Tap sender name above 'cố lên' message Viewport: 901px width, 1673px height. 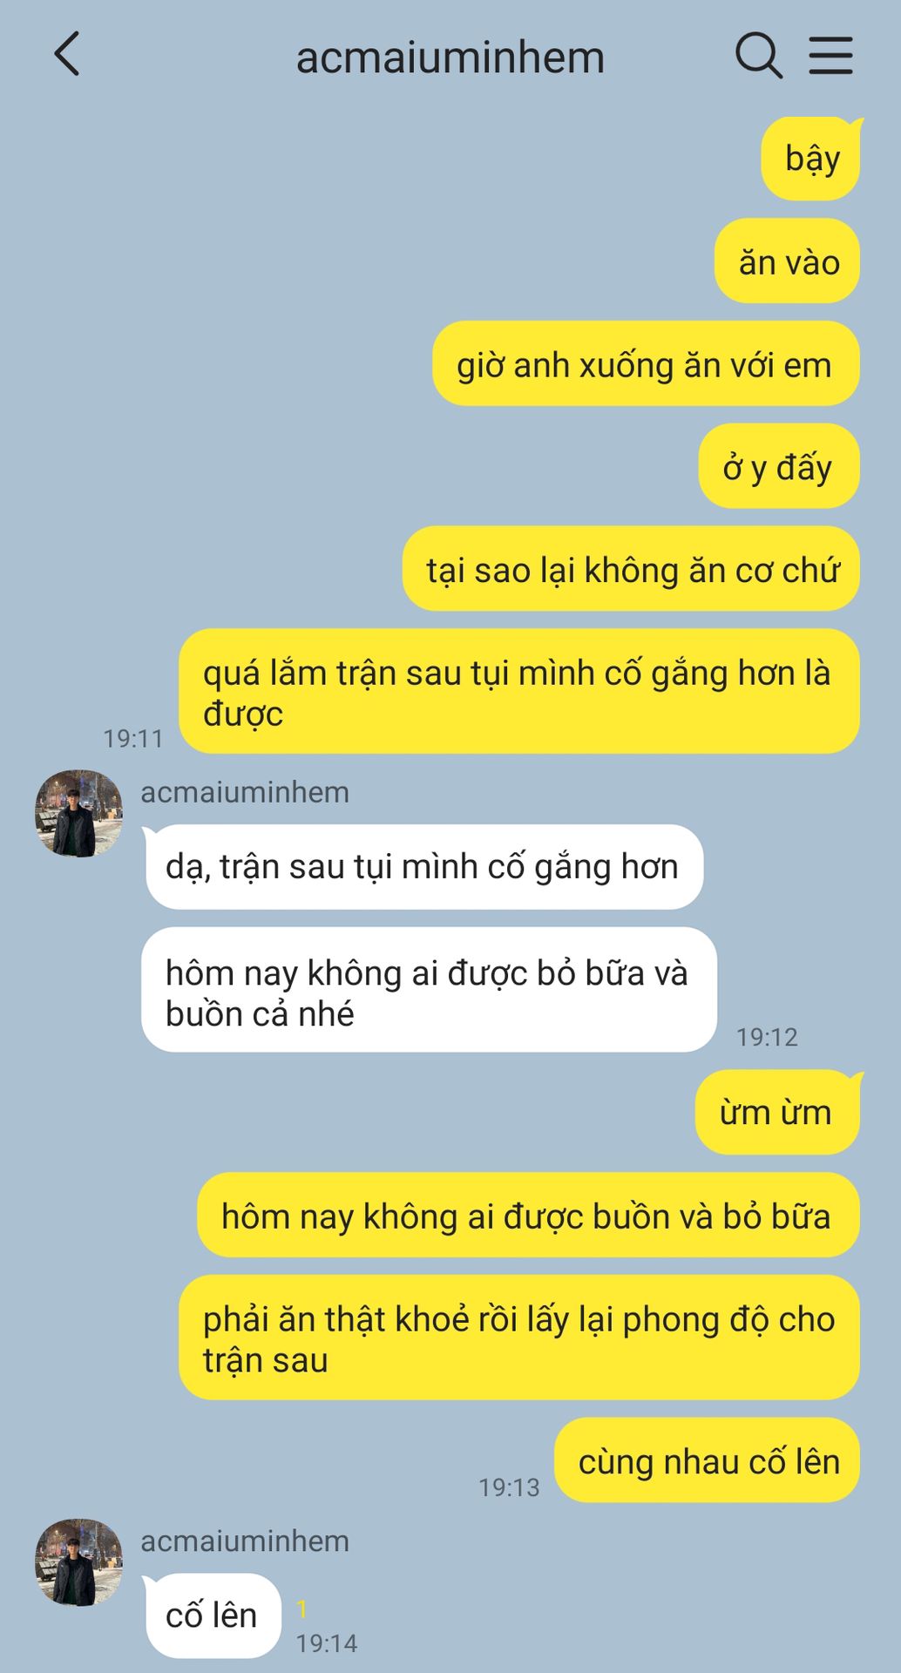(x=245, y=1541)
